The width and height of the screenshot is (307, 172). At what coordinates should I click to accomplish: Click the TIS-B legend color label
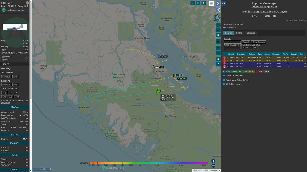(259, 72)
